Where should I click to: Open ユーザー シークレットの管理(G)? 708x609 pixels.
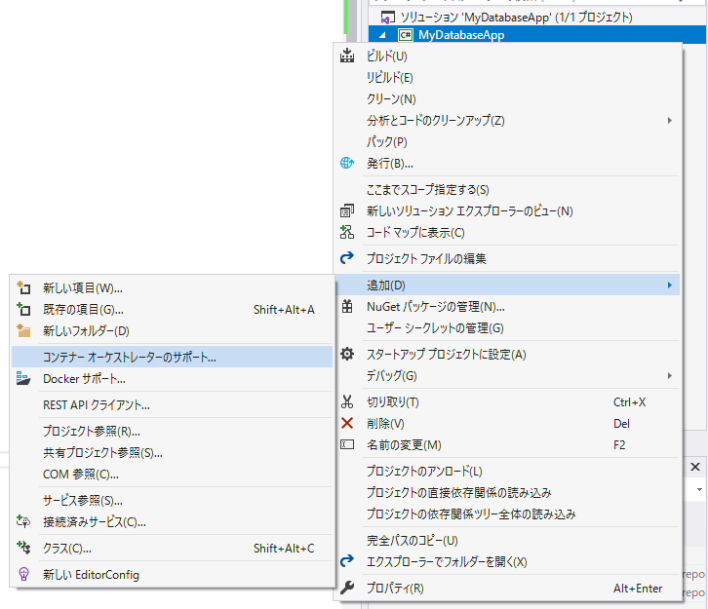click(507, 328)
